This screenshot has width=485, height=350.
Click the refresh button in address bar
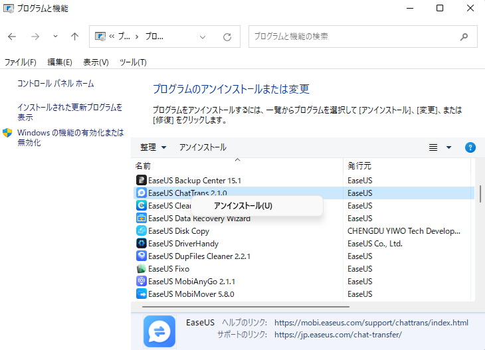point(227,37)
